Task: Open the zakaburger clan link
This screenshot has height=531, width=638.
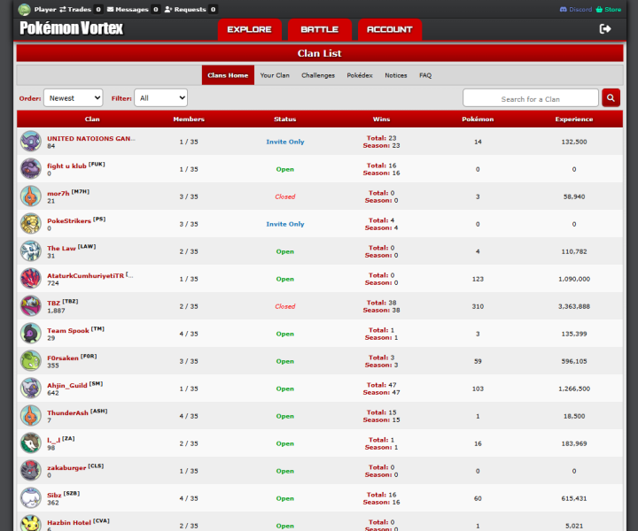Action: pos(66,467)
